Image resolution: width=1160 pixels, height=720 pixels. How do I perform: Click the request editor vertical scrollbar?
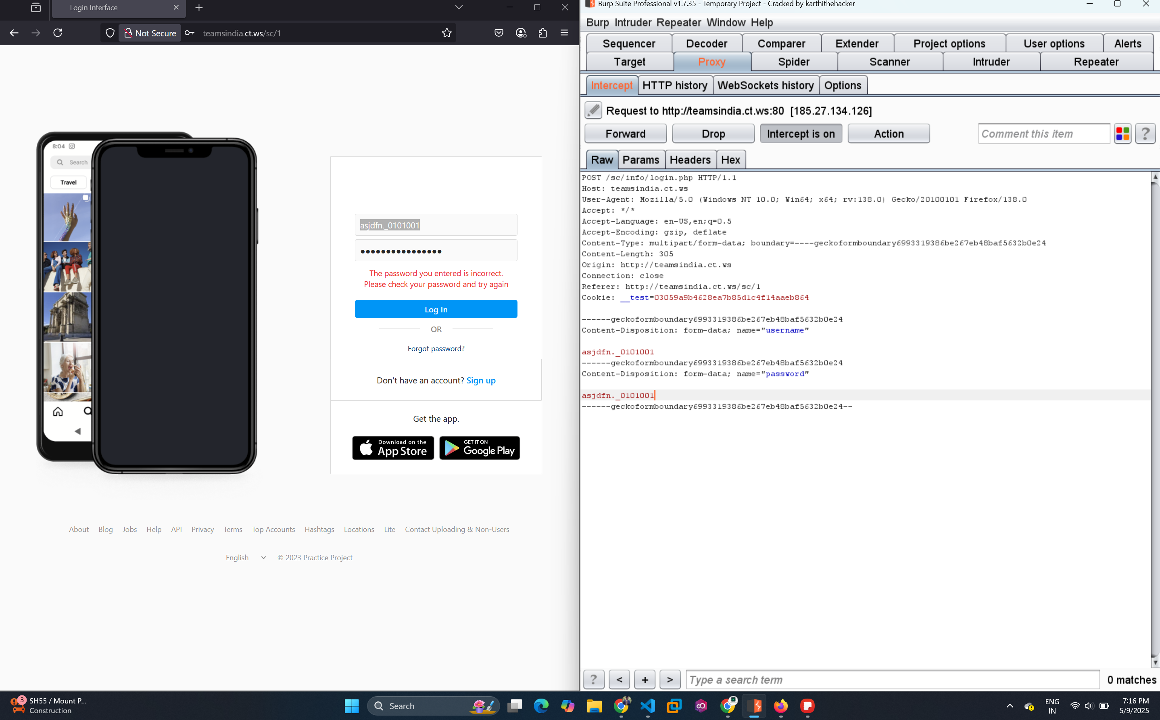[1154, 419]
